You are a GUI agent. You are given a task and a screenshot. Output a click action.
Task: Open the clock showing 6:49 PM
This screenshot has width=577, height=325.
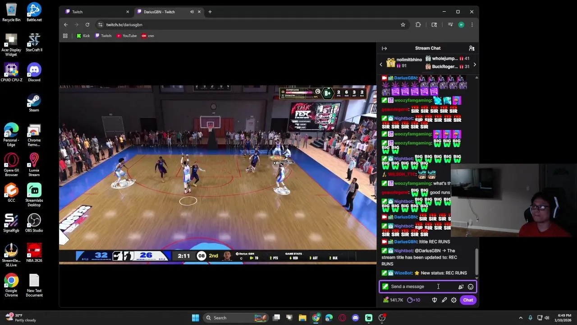point(564,318)
